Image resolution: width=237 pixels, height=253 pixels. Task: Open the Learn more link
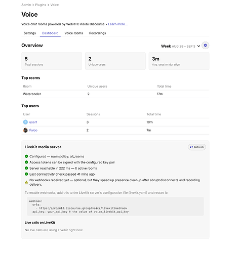(x=117, y=24)
